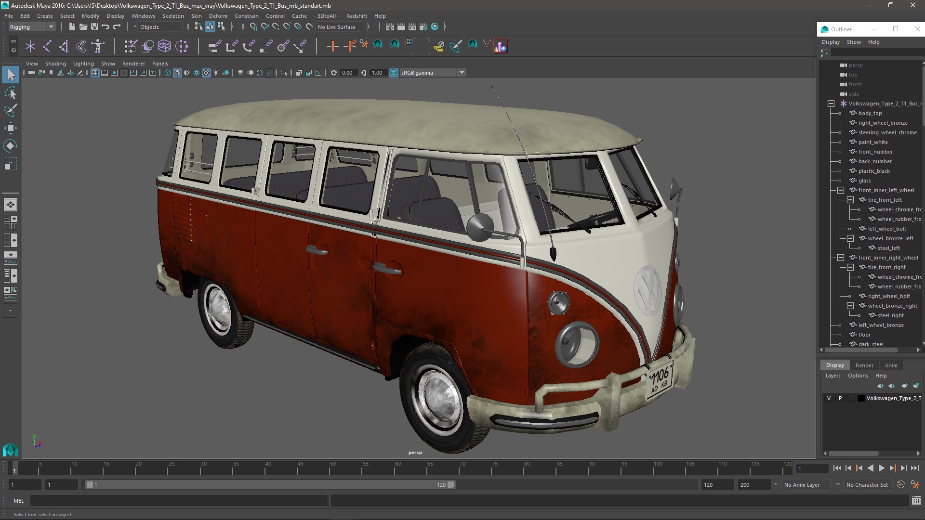Click the Volkswagen layer color swatch
The width and height of the screenshot is (925, 520).
tap(861, 398)
